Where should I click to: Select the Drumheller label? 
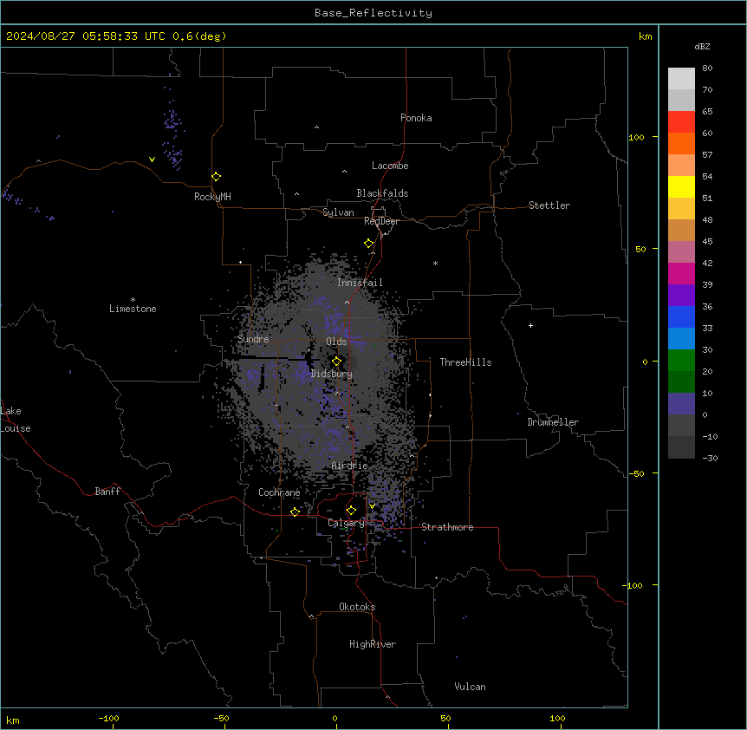[553, 422]
